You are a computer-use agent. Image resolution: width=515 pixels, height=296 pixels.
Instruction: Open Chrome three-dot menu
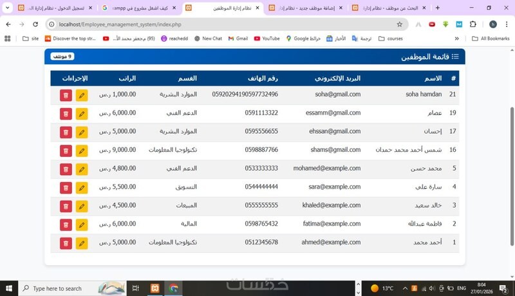click(x=507, y=24)
